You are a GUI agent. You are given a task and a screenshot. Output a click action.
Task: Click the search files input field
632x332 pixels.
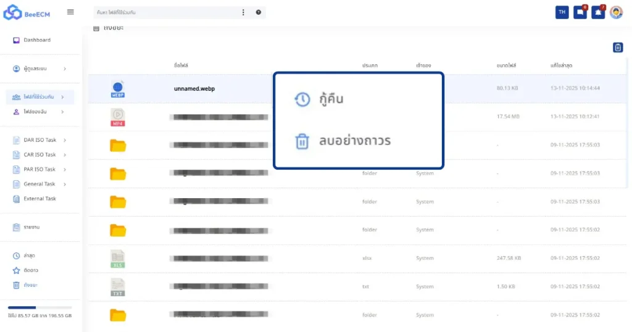click(x=167, y=12)
